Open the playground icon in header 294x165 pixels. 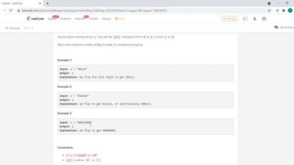click(x=245, y=19)
